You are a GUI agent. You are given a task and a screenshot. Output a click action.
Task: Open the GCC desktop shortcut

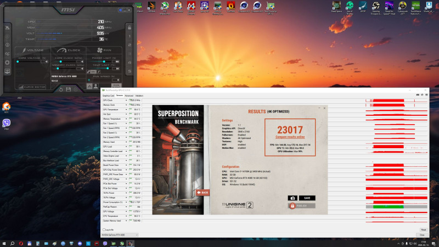7,108
